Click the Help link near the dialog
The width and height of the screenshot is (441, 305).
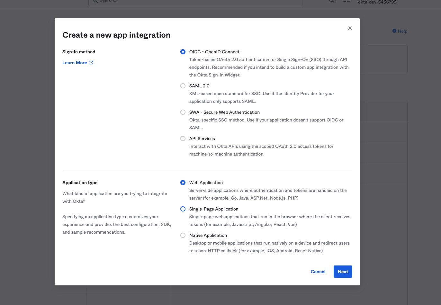pos(402,31)
